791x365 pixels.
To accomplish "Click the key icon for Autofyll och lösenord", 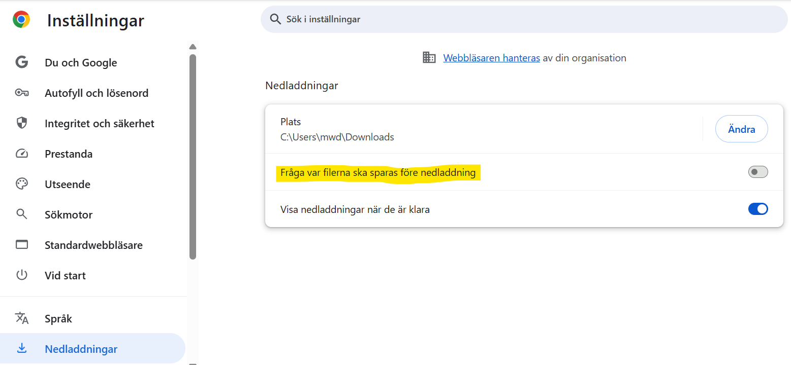I will (22, 93).
